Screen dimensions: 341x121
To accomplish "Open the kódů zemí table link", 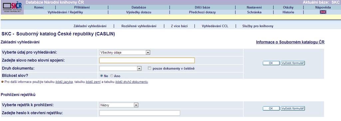I will pyautogui.click(x=93, y=82).
